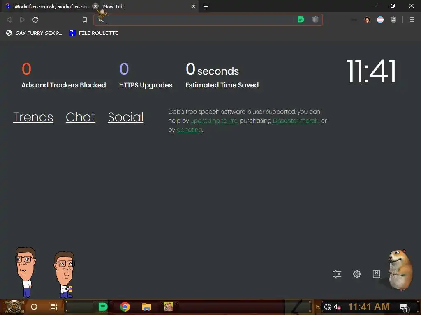Open the taskbar clock showing 11:41 AM
This screenshot has width=421, height=315.
(369, 307)
